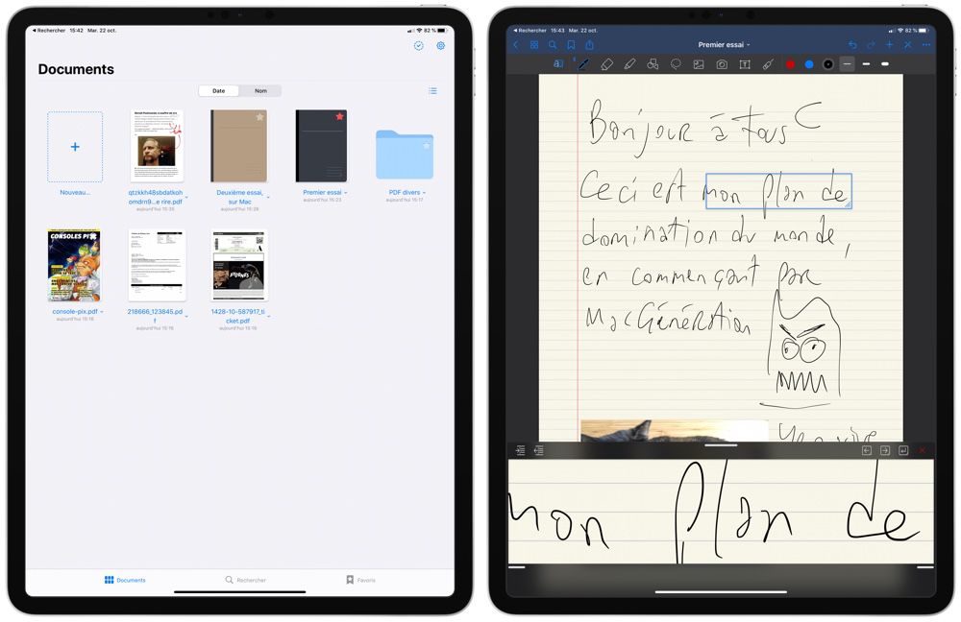Insert an image with the photo tool

699,63
